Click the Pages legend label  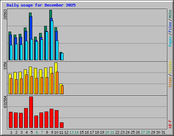(x=170, y=41)
